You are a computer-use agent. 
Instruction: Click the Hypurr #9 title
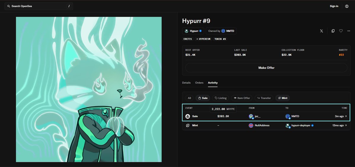point(196,21)
